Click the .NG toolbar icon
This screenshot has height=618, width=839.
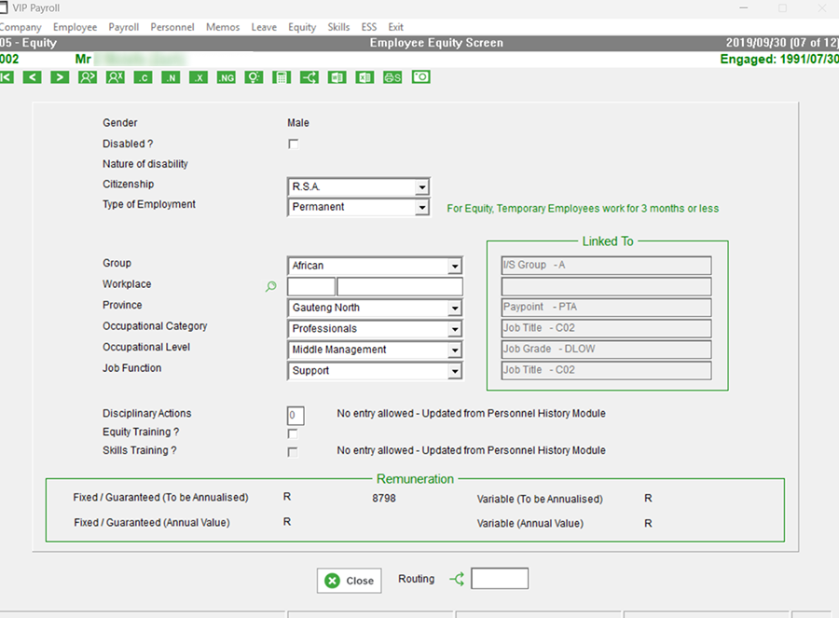pos(226,77)
